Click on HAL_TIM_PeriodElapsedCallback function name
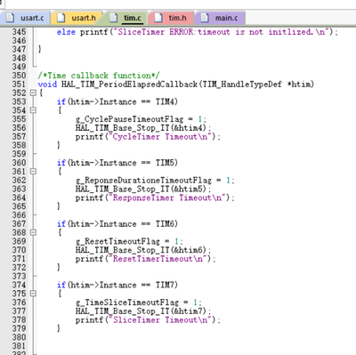The height and width of the screenshot is (355, 356). pos(129,85)
